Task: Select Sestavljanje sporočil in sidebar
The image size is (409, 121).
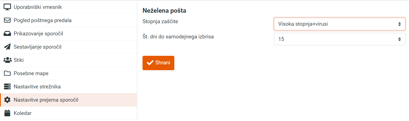Action: pos(68,47)
